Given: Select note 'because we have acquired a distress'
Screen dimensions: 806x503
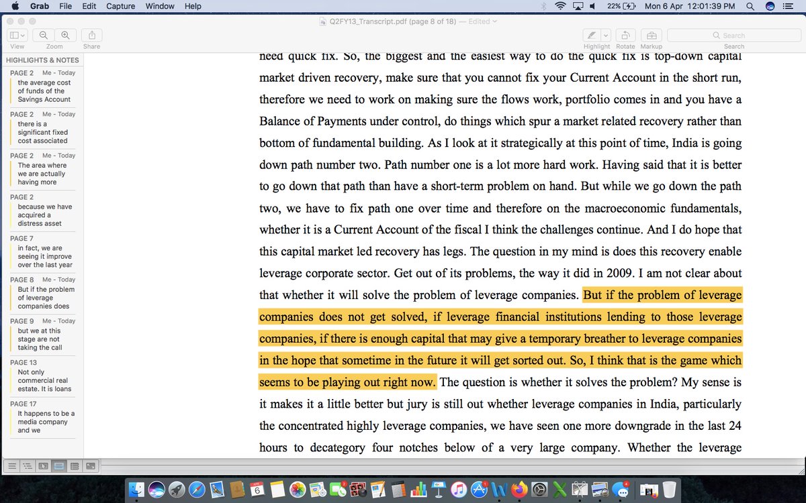Looking at the screenshot, I should click(x=44, y=211).
